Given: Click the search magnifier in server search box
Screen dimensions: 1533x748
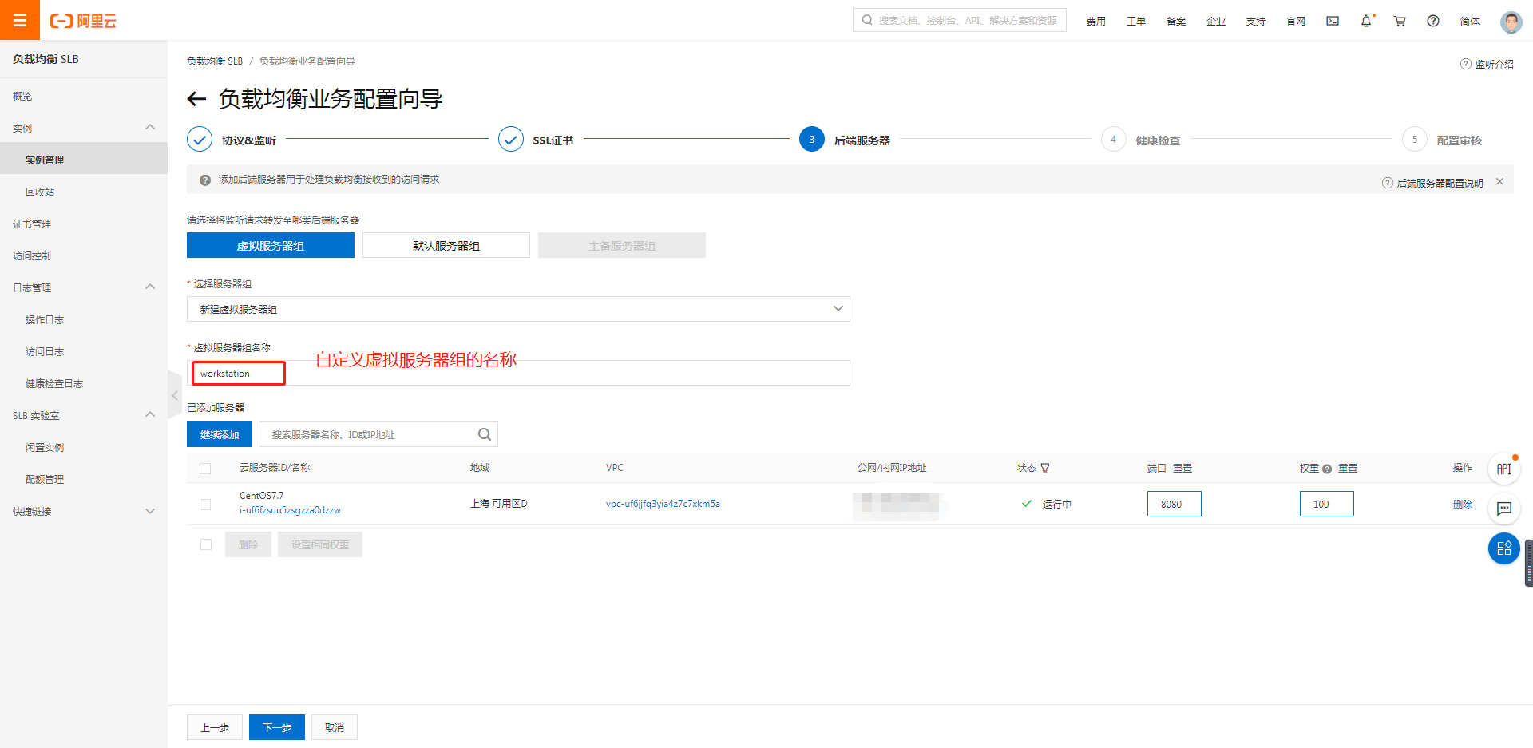Looking at the screenshot, I should pos(484,434).
